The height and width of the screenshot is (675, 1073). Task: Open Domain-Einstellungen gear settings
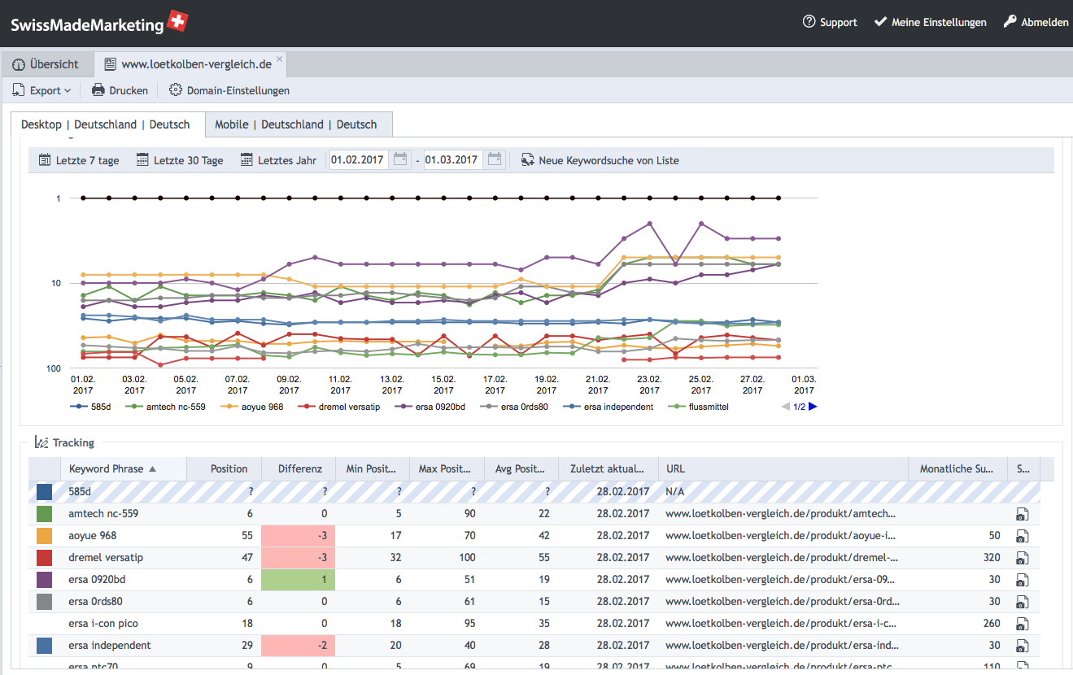[x=229, y=90]
